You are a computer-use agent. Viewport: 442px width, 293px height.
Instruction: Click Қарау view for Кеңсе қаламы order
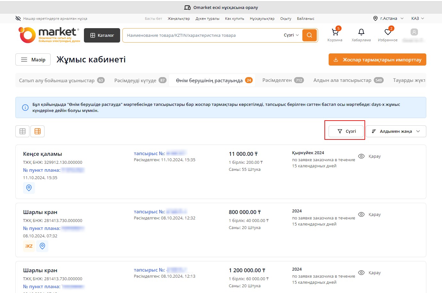pyautogui.click(x=370, y=156)
